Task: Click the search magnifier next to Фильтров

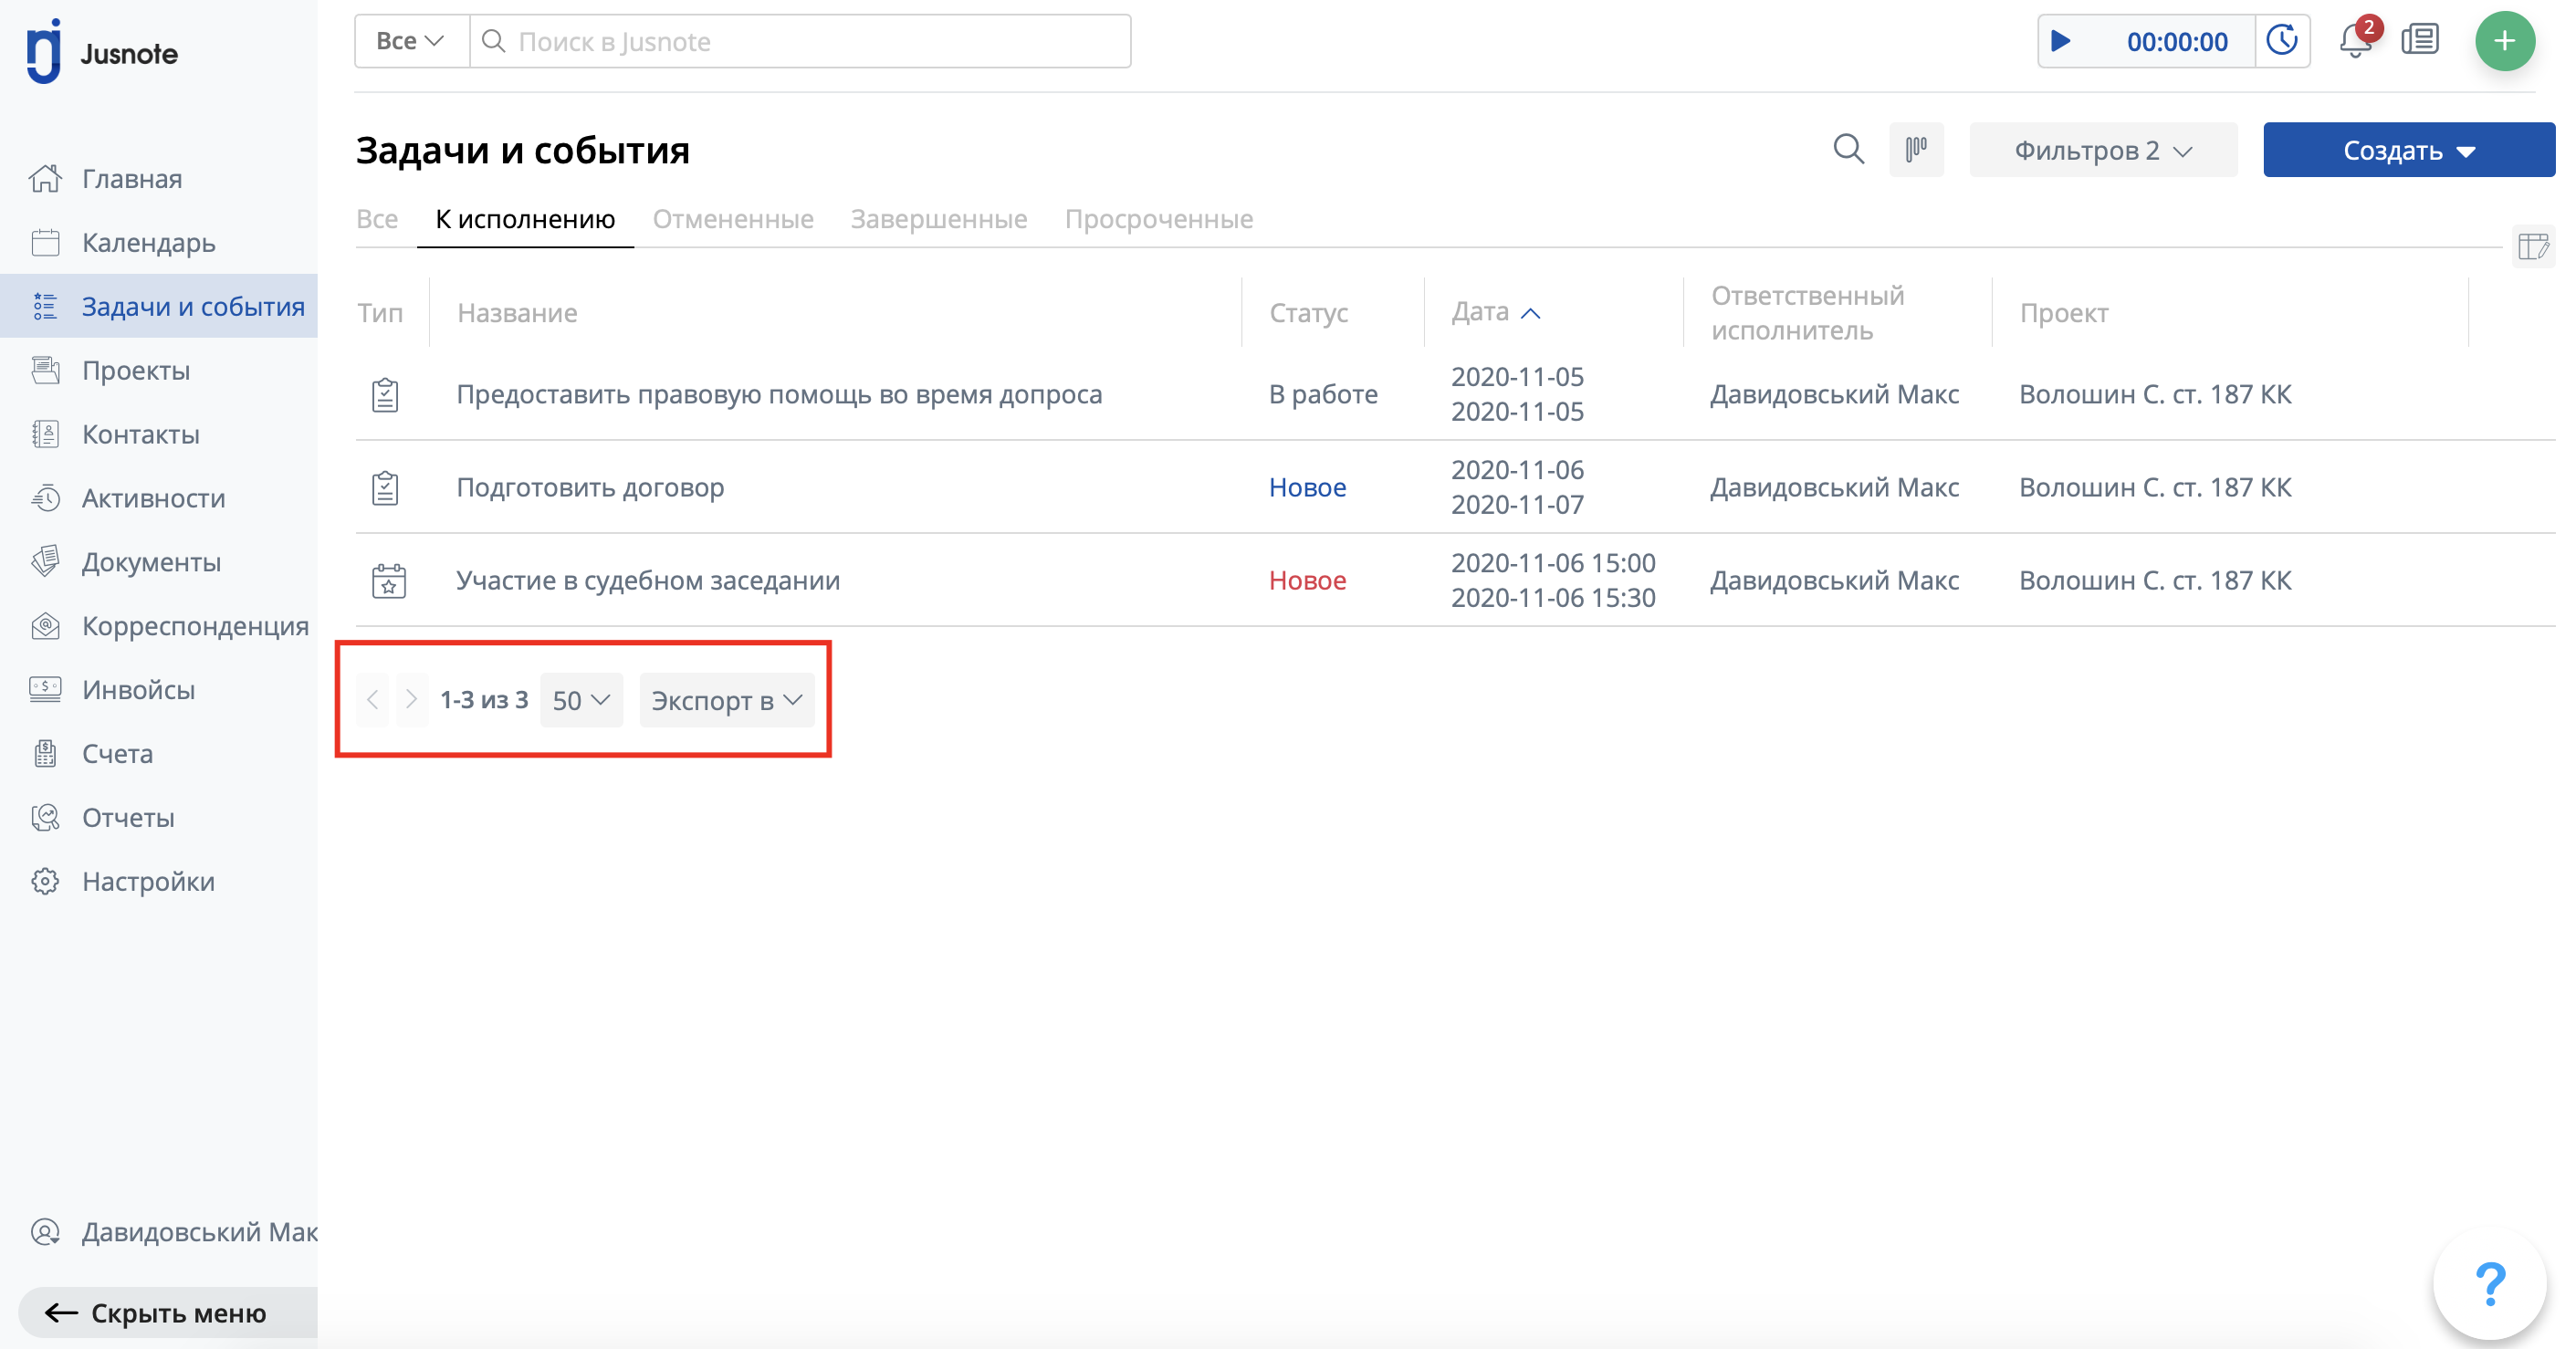Action: [x=1849, y=150]
